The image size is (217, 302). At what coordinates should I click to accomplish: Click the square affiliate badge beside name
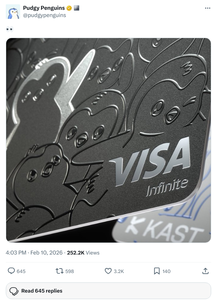click(77, 8)
